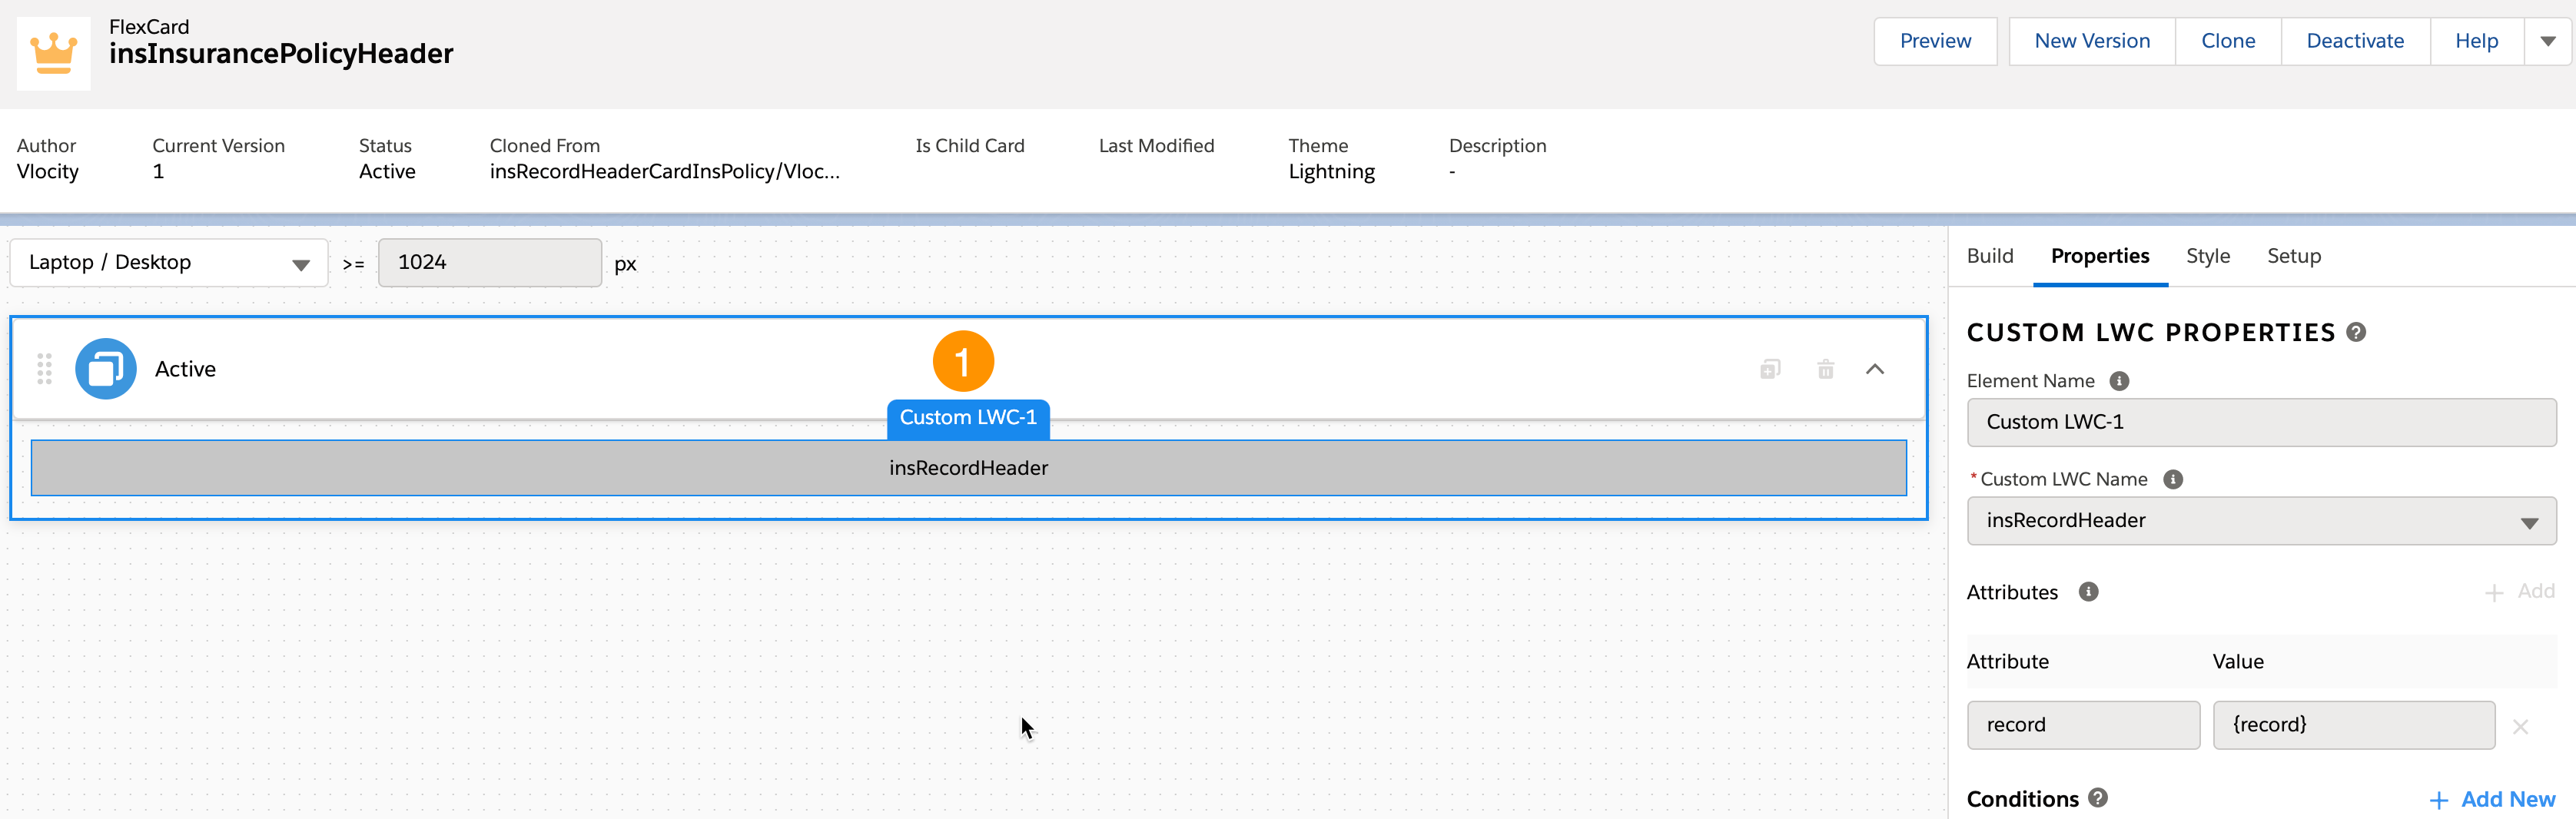The width and height of the screenshot is (2576, 819).
Task: Delete the Active state via trash icon
Action: point(1825,369)
